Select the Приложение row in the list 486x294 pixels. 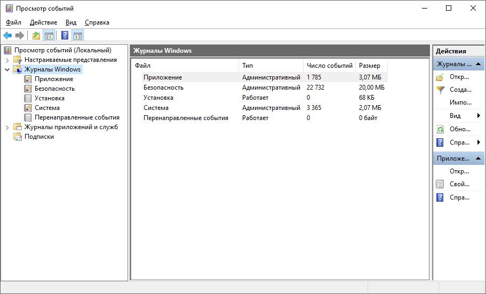(x=265, y=77)
